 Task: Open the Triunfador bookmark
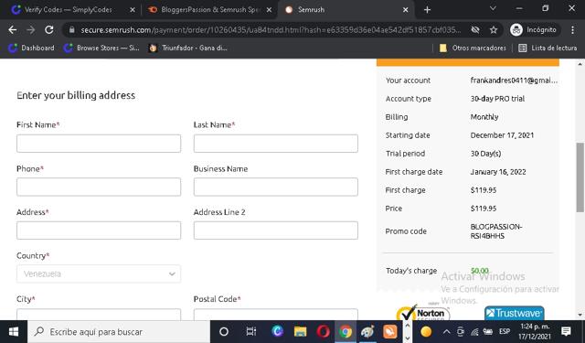pos(187,48)
